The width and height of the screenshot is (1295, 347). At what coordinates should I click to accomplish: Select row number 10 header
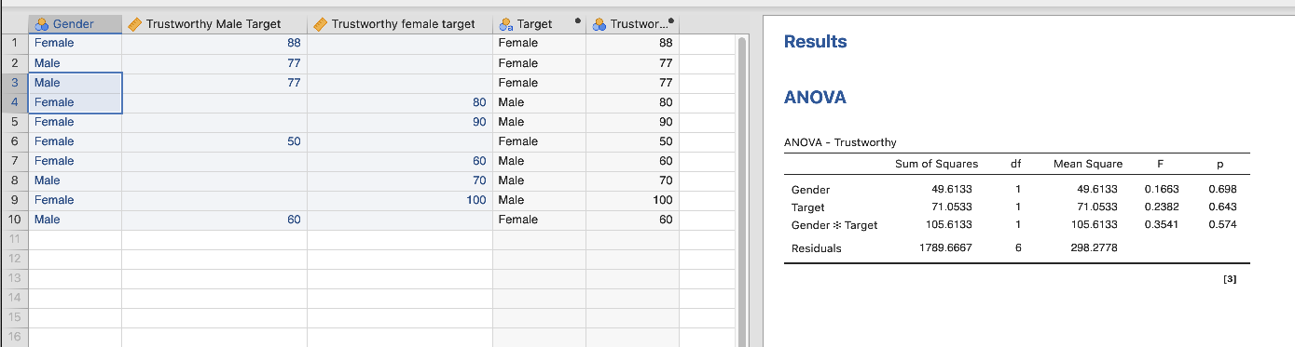14,220
